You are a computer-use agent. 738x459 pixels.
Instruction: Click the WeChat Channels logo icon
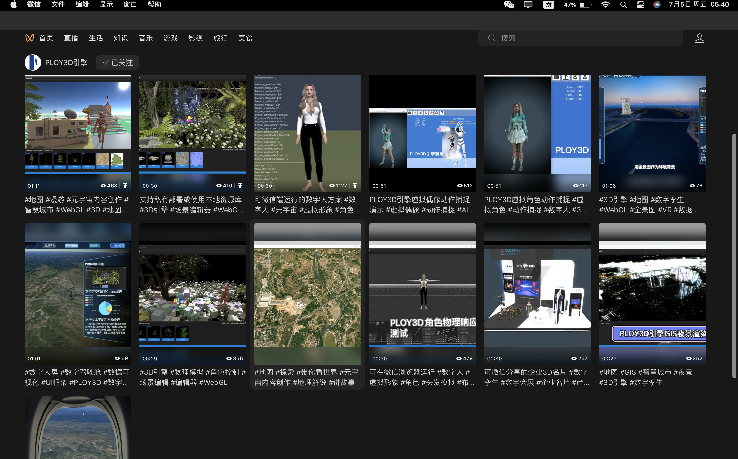pyautogui.click(x=29, y=38)
